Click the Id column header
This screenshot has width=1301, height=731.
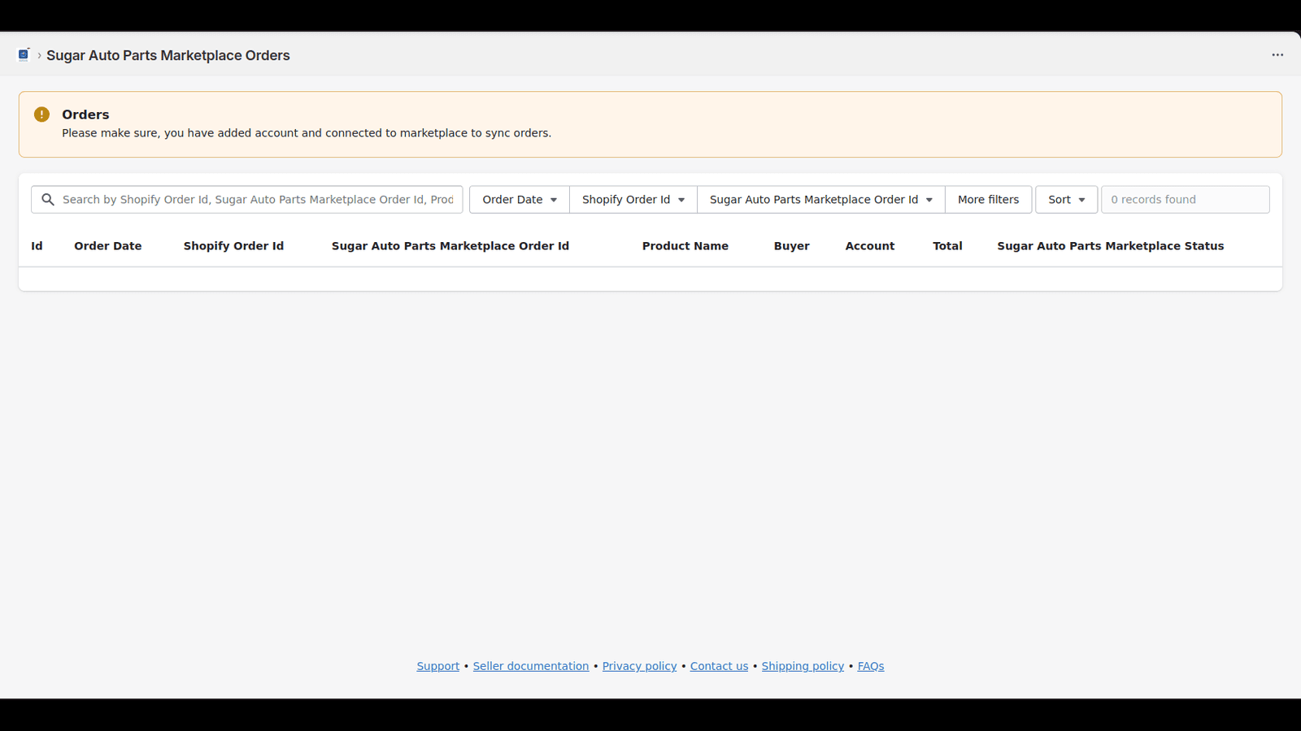pos(37,246)
